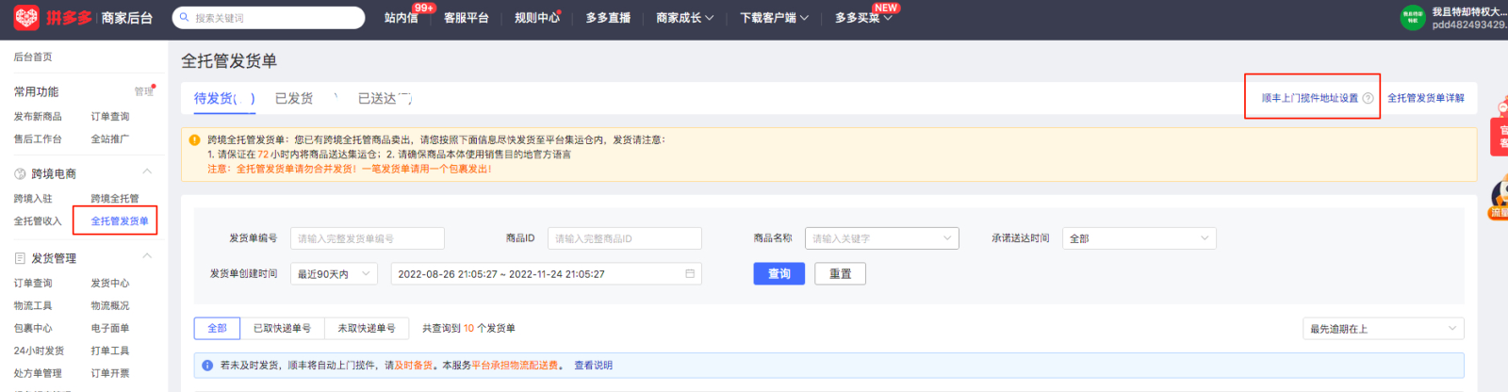The height and width of the screenshot is (392, 1508).
Task: Open 全托管发货单 in sidebar
Action: click(120, 221)
